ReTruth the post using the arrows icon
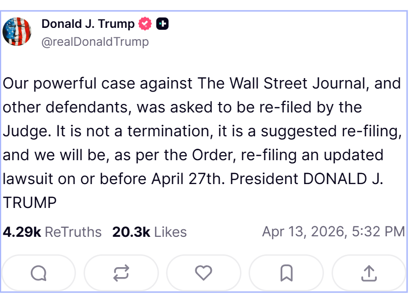The image size is (413, 297). coord(121,273)
